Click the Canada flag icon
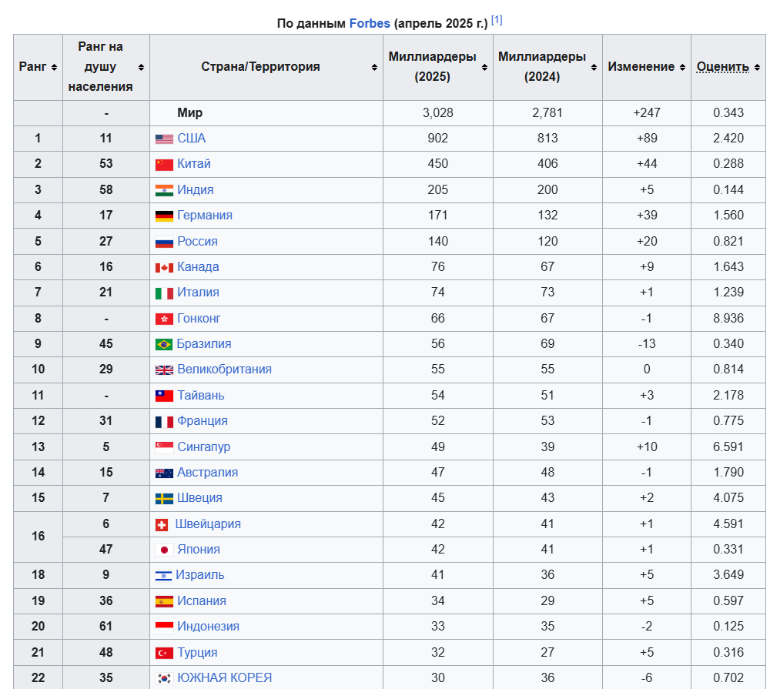Screen dimensions: 770x689 pyautogui.click(x=164, y=268)
